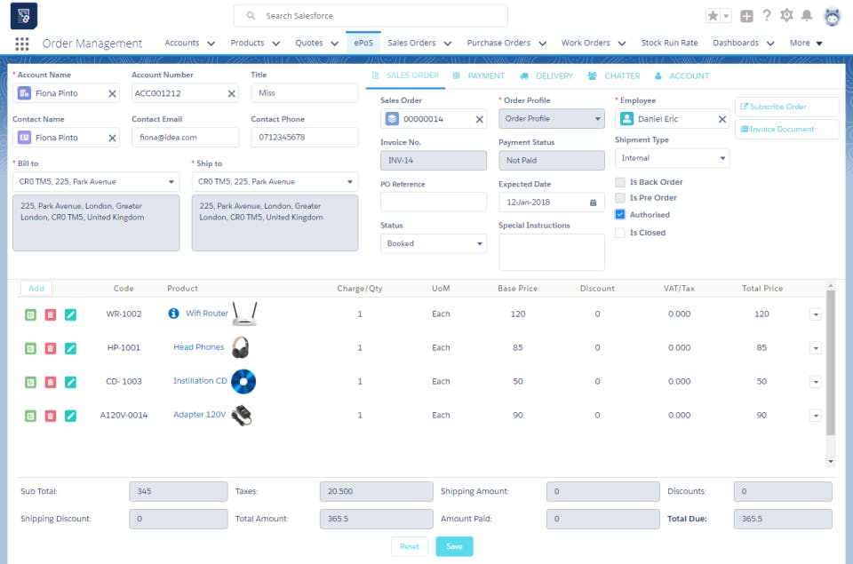Edit the A120V-0014 Adapter 120V line

click(x=70, y=416)
